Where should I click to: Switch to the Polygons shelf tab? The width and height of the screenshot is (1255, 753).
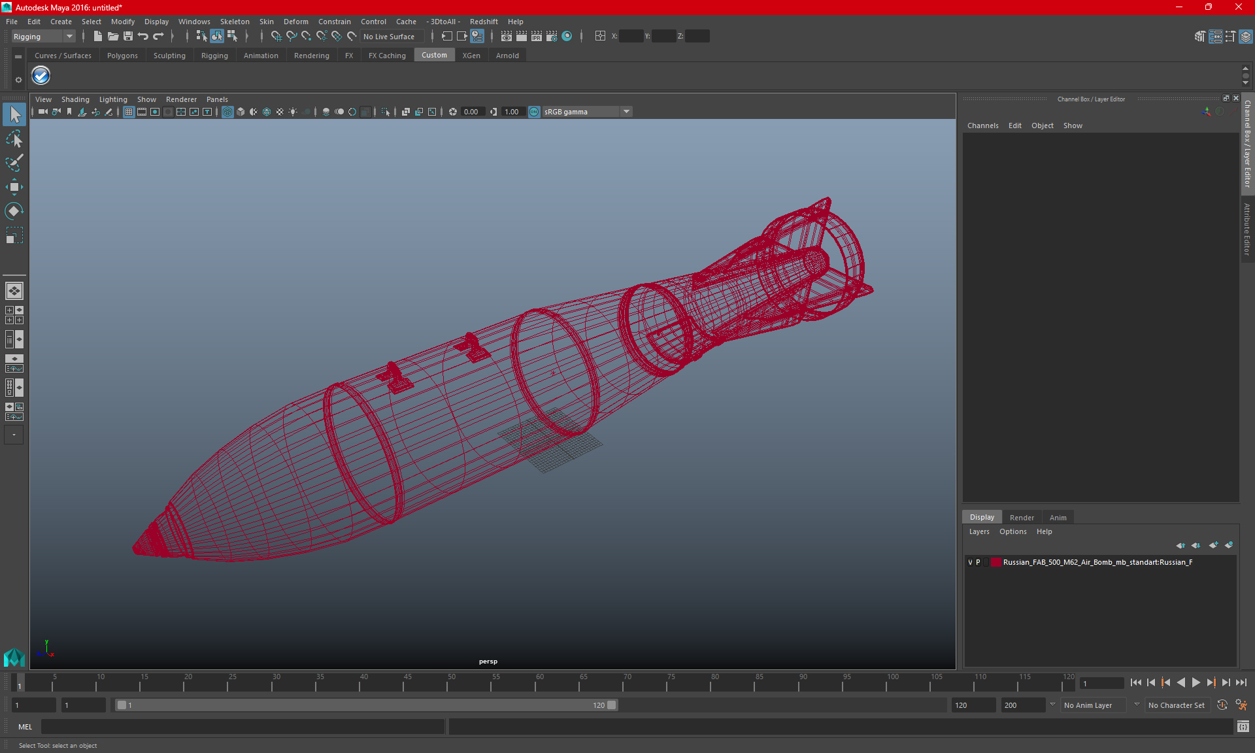coord(122,56)
